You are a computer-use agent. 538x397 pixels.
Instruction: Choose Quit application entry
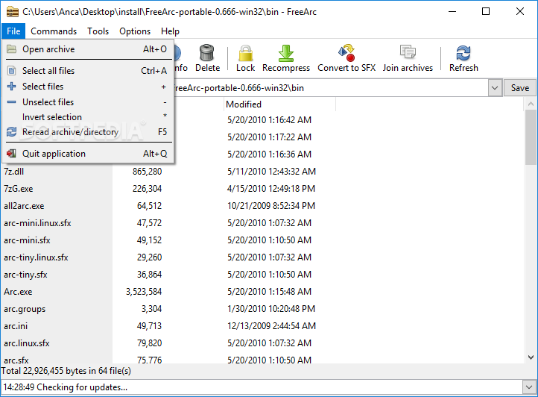[88, 154]
